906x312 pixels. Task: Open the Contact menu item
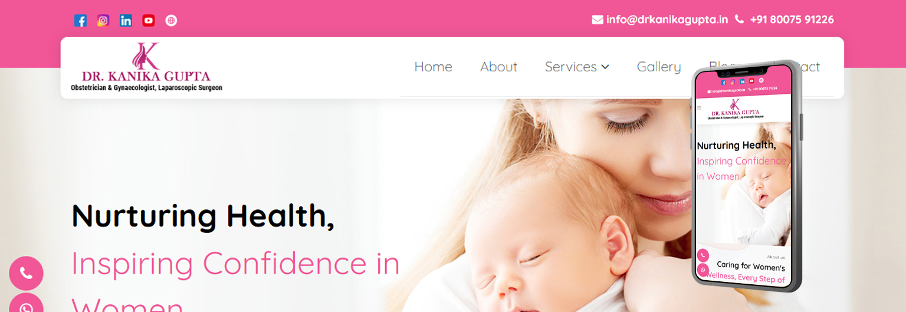click(810, 67)
